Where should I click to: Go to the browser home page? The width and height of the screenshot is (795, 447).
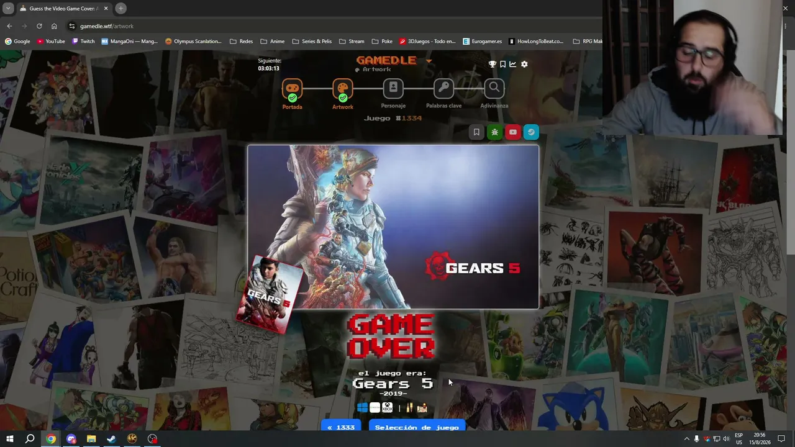pos(54,26)
